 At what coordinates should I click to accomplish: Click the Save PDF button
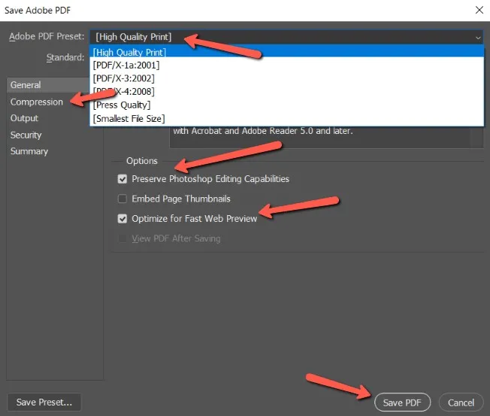[x=402, y=402]
